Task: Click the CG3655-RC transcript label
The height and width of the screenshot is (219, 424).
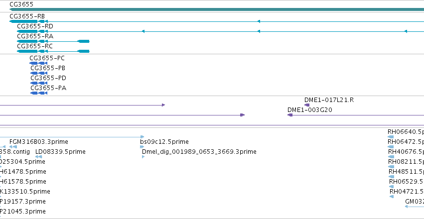Action: 35,46
